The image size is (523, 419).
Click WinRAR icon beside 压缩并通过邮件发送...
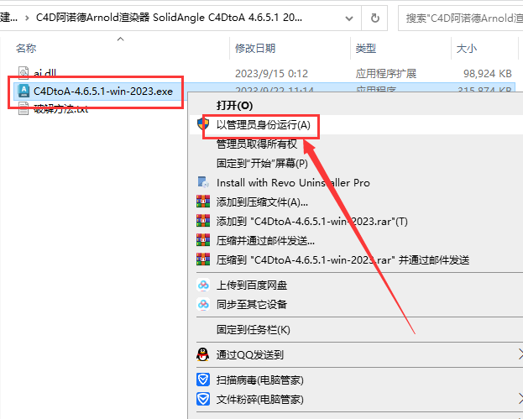tap(203, 240)
